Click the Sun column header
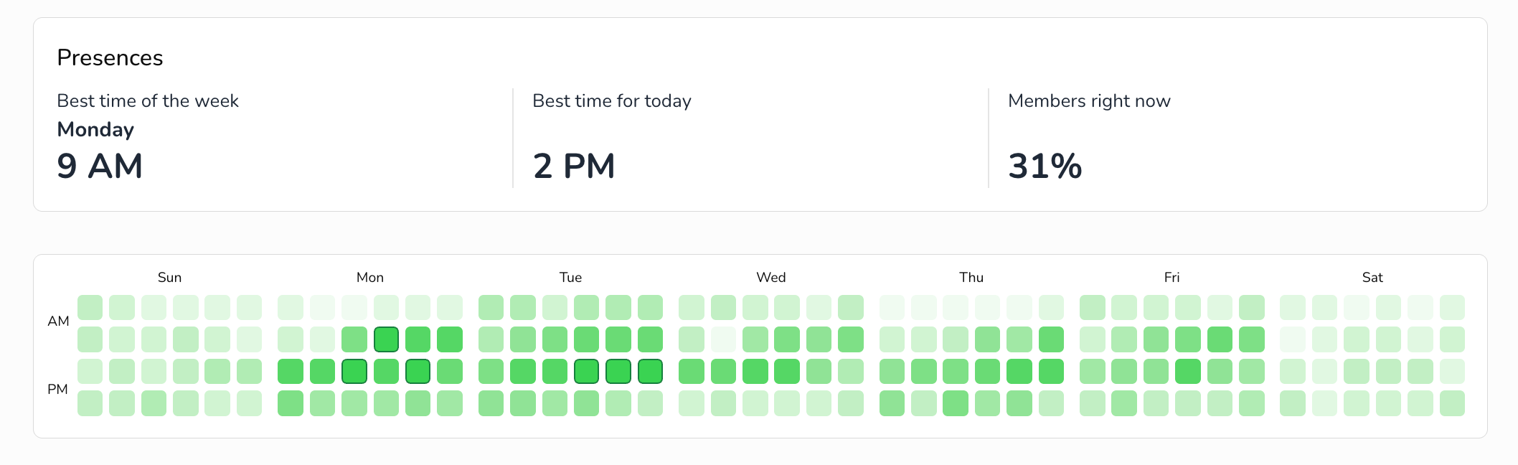 [169, 277]
